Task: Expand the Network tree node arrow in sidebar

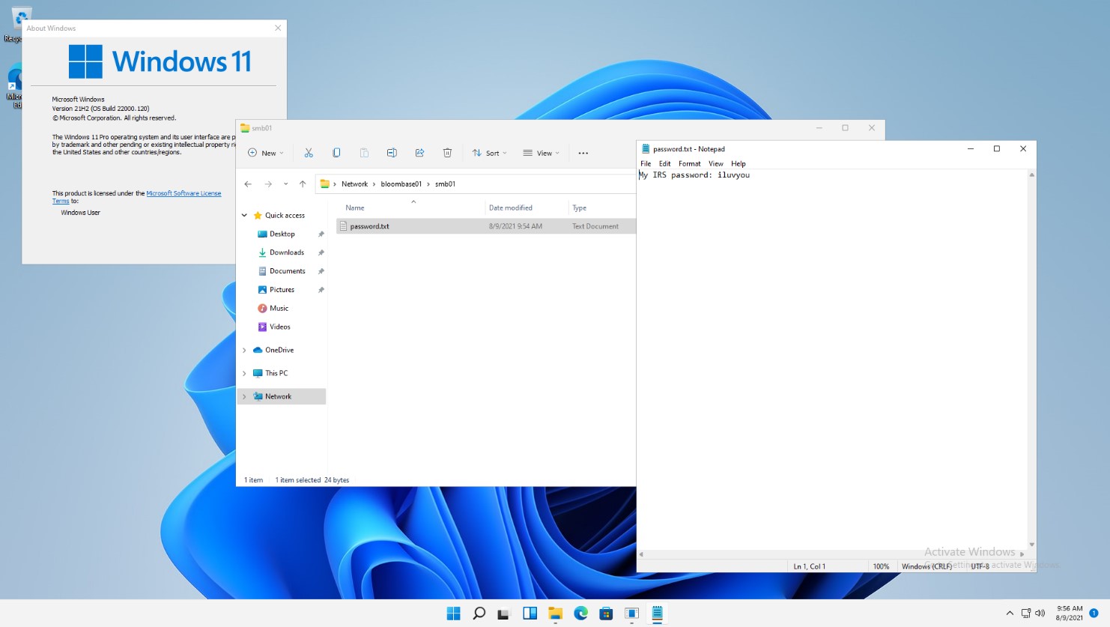Action: [x=244, y=396]
